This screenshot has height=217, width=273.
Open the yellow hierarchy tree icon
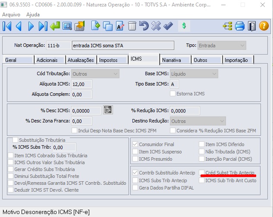tap(228, 26)
